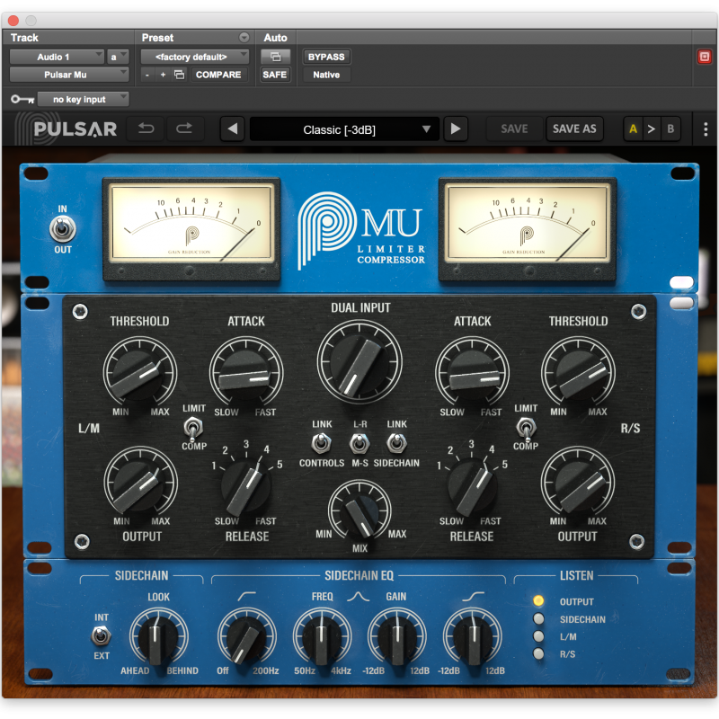Screen dimensions: 719x719
Task: Toggle the L/M LIMIT/COMP switch
Action: tap(193, 428)
